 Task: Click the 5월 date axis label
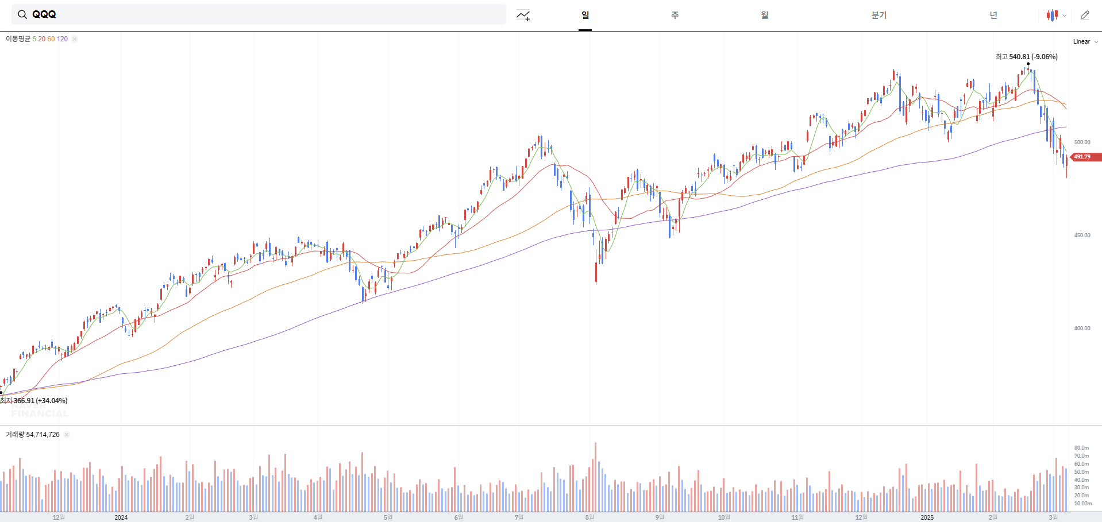click(x=388, y=517)
